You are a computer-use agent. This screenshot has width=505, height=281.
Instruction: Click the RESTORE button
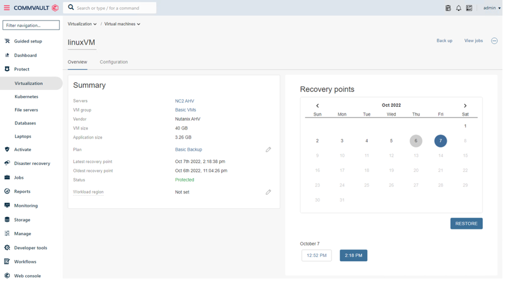point(466,224)
